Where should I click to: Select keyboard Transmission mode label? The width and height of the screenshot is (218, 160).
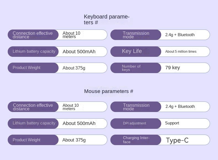click(136, 35)
